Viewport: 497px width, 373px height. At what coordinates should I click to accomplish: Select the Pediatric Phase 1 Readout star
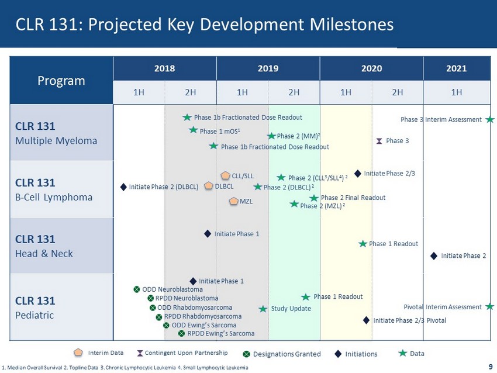coord(305,297)
